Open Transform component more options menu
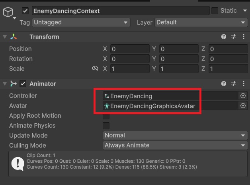The width and height of the screenshot is (250, 185). pyautogui.click(x=243, y=37)
